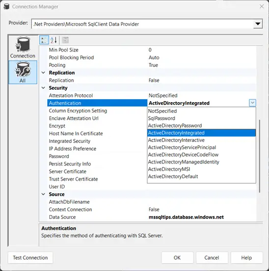Image resolution: width=269 pixels, height=271 pixels.
Task: Select the Encrypt property
Action: (57, 126)
